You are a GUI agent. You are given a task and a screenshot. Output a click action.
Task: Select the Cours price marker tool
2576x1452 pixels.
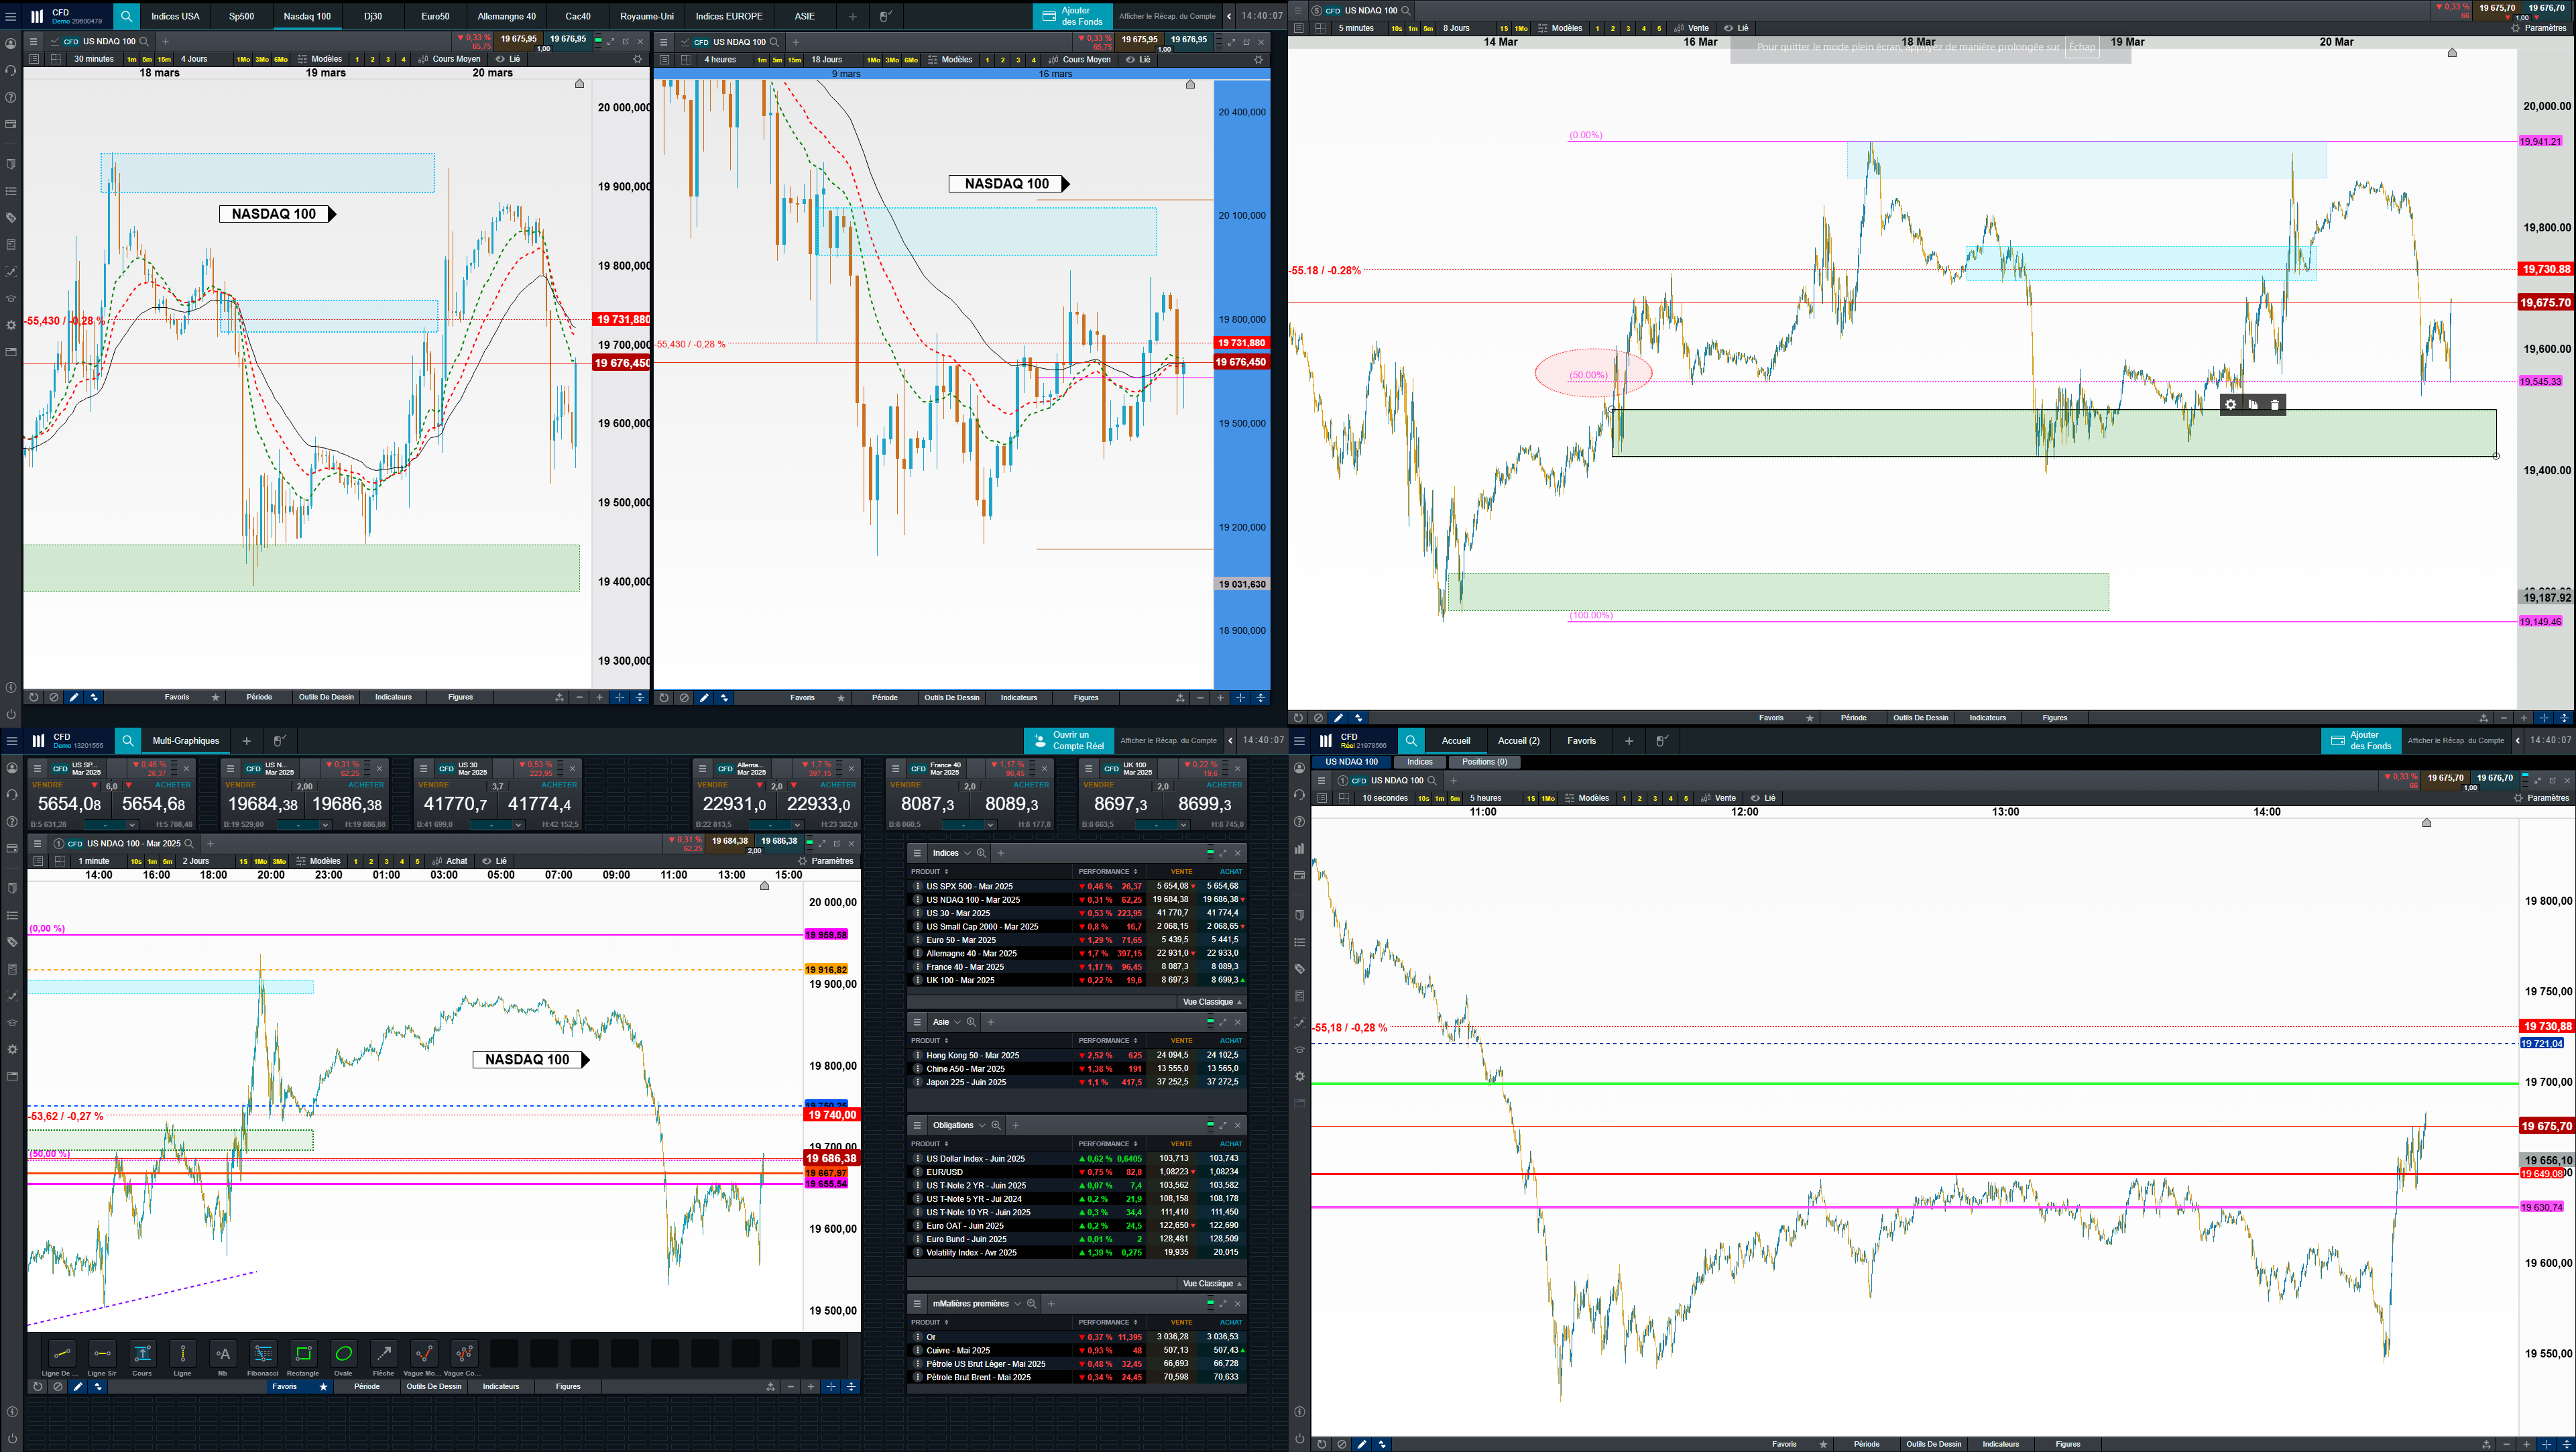click(142, 1353)
